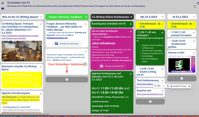Click move handle of 'Co-Writing-Space. Freiraum zum Schreiben' card

[41, 24]
